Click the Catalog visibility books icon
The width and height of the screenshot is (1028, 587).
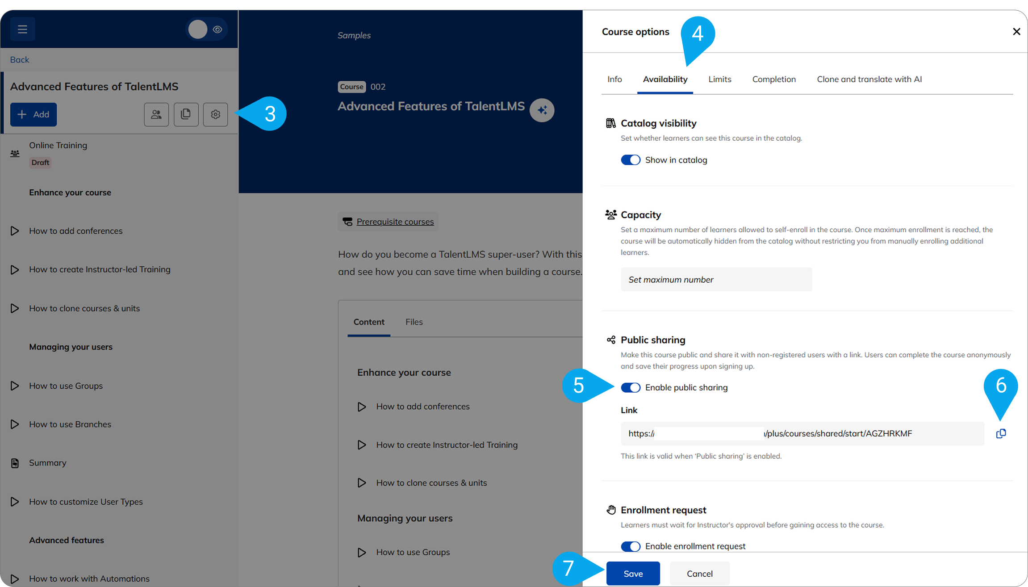(610, 123)
